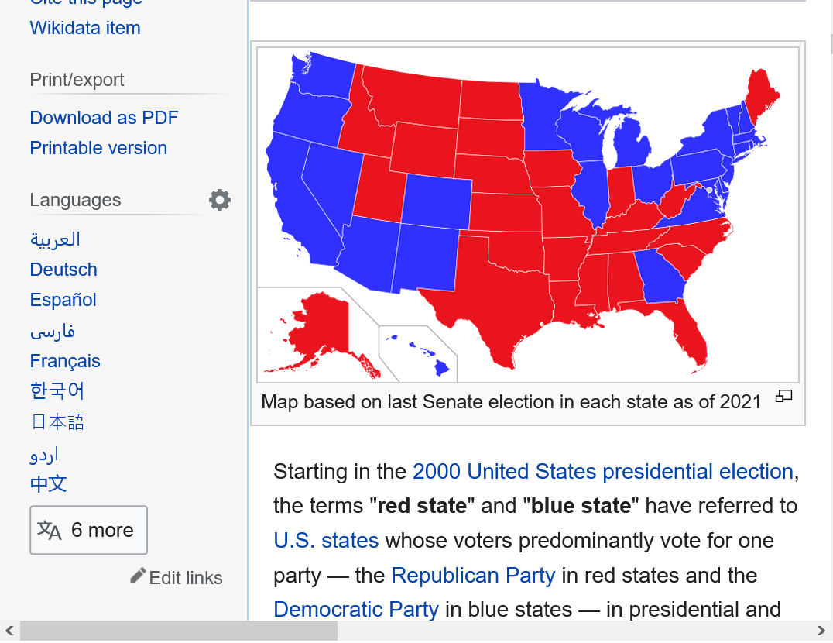Image resolution: width=833 pixels, height=643 pixels.
Task: Open the language settings gear icon
Action: click(x=219, y=200)
